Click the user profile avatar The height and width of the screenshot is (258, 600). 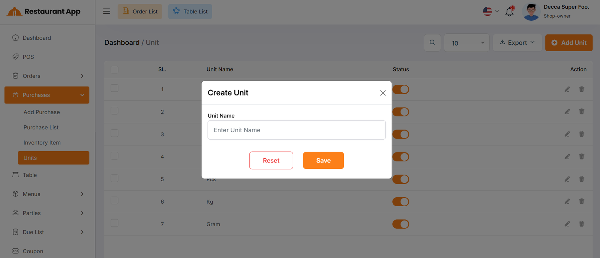(x=531, y=12)
